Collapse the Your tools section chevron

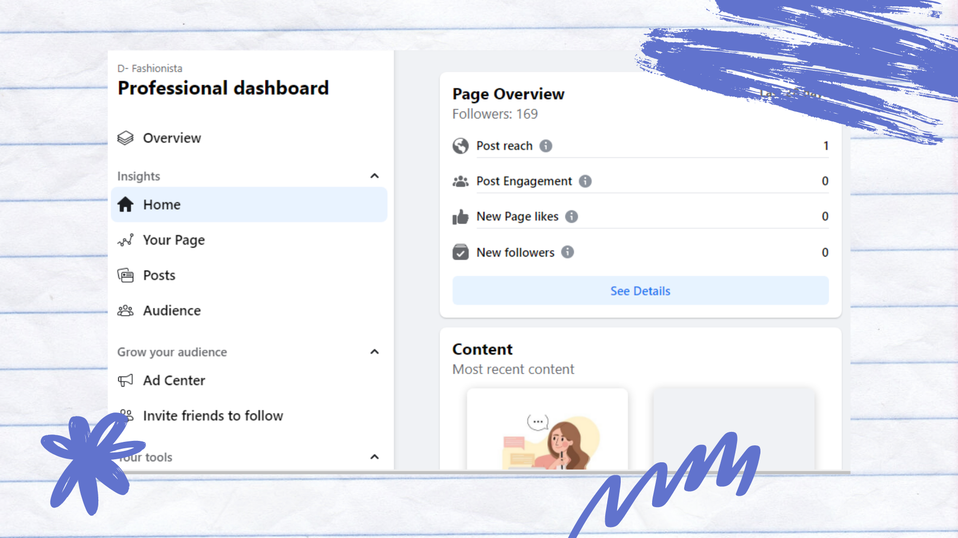pos(375,457)
